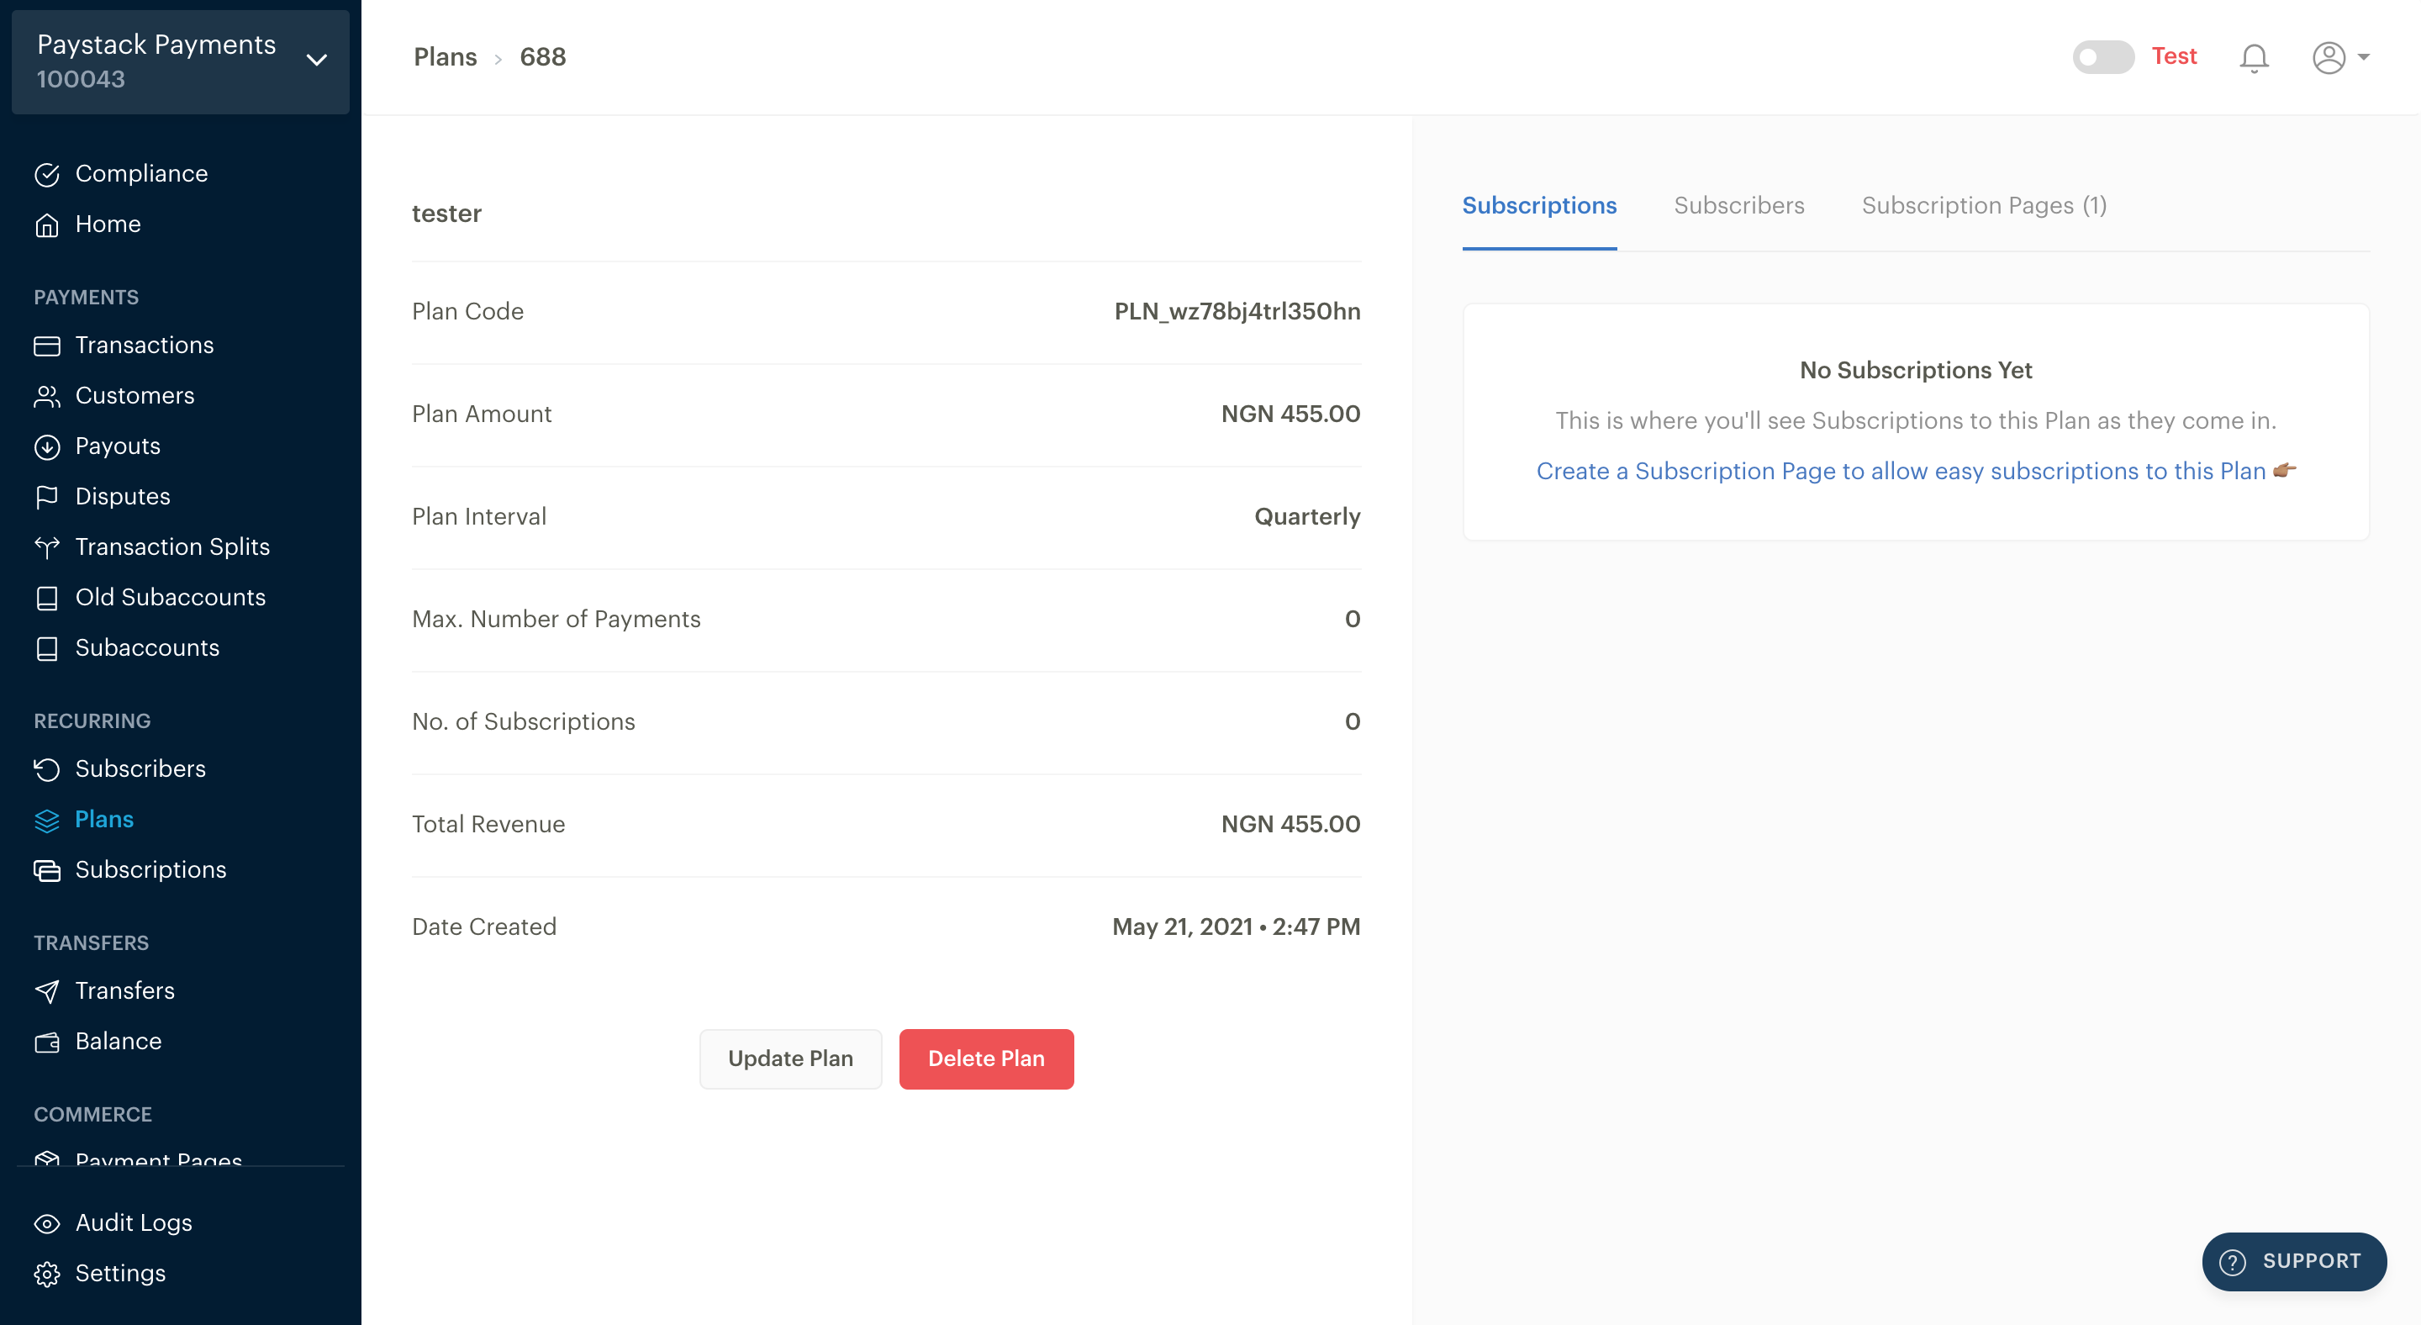
Task: Select the Disputes flag icon
Action: pyautogui.click(x=47, y=497)
